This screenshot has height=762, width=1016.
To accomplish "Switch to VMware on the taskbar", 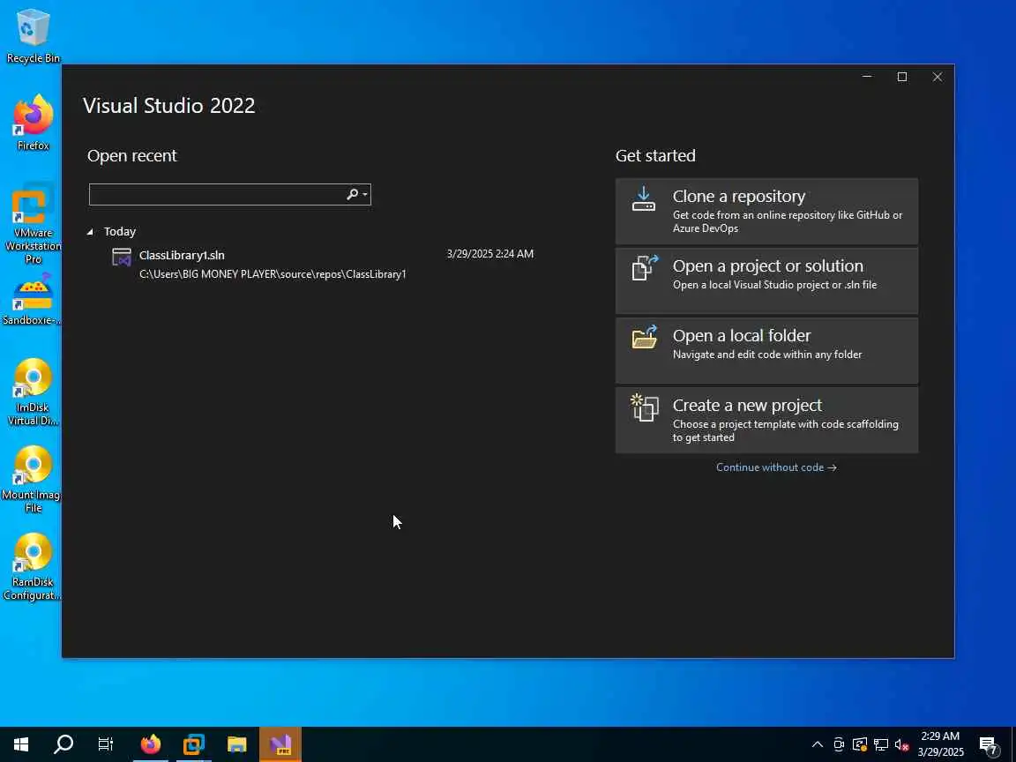I will pyautogui.click(x=194, y=744).
